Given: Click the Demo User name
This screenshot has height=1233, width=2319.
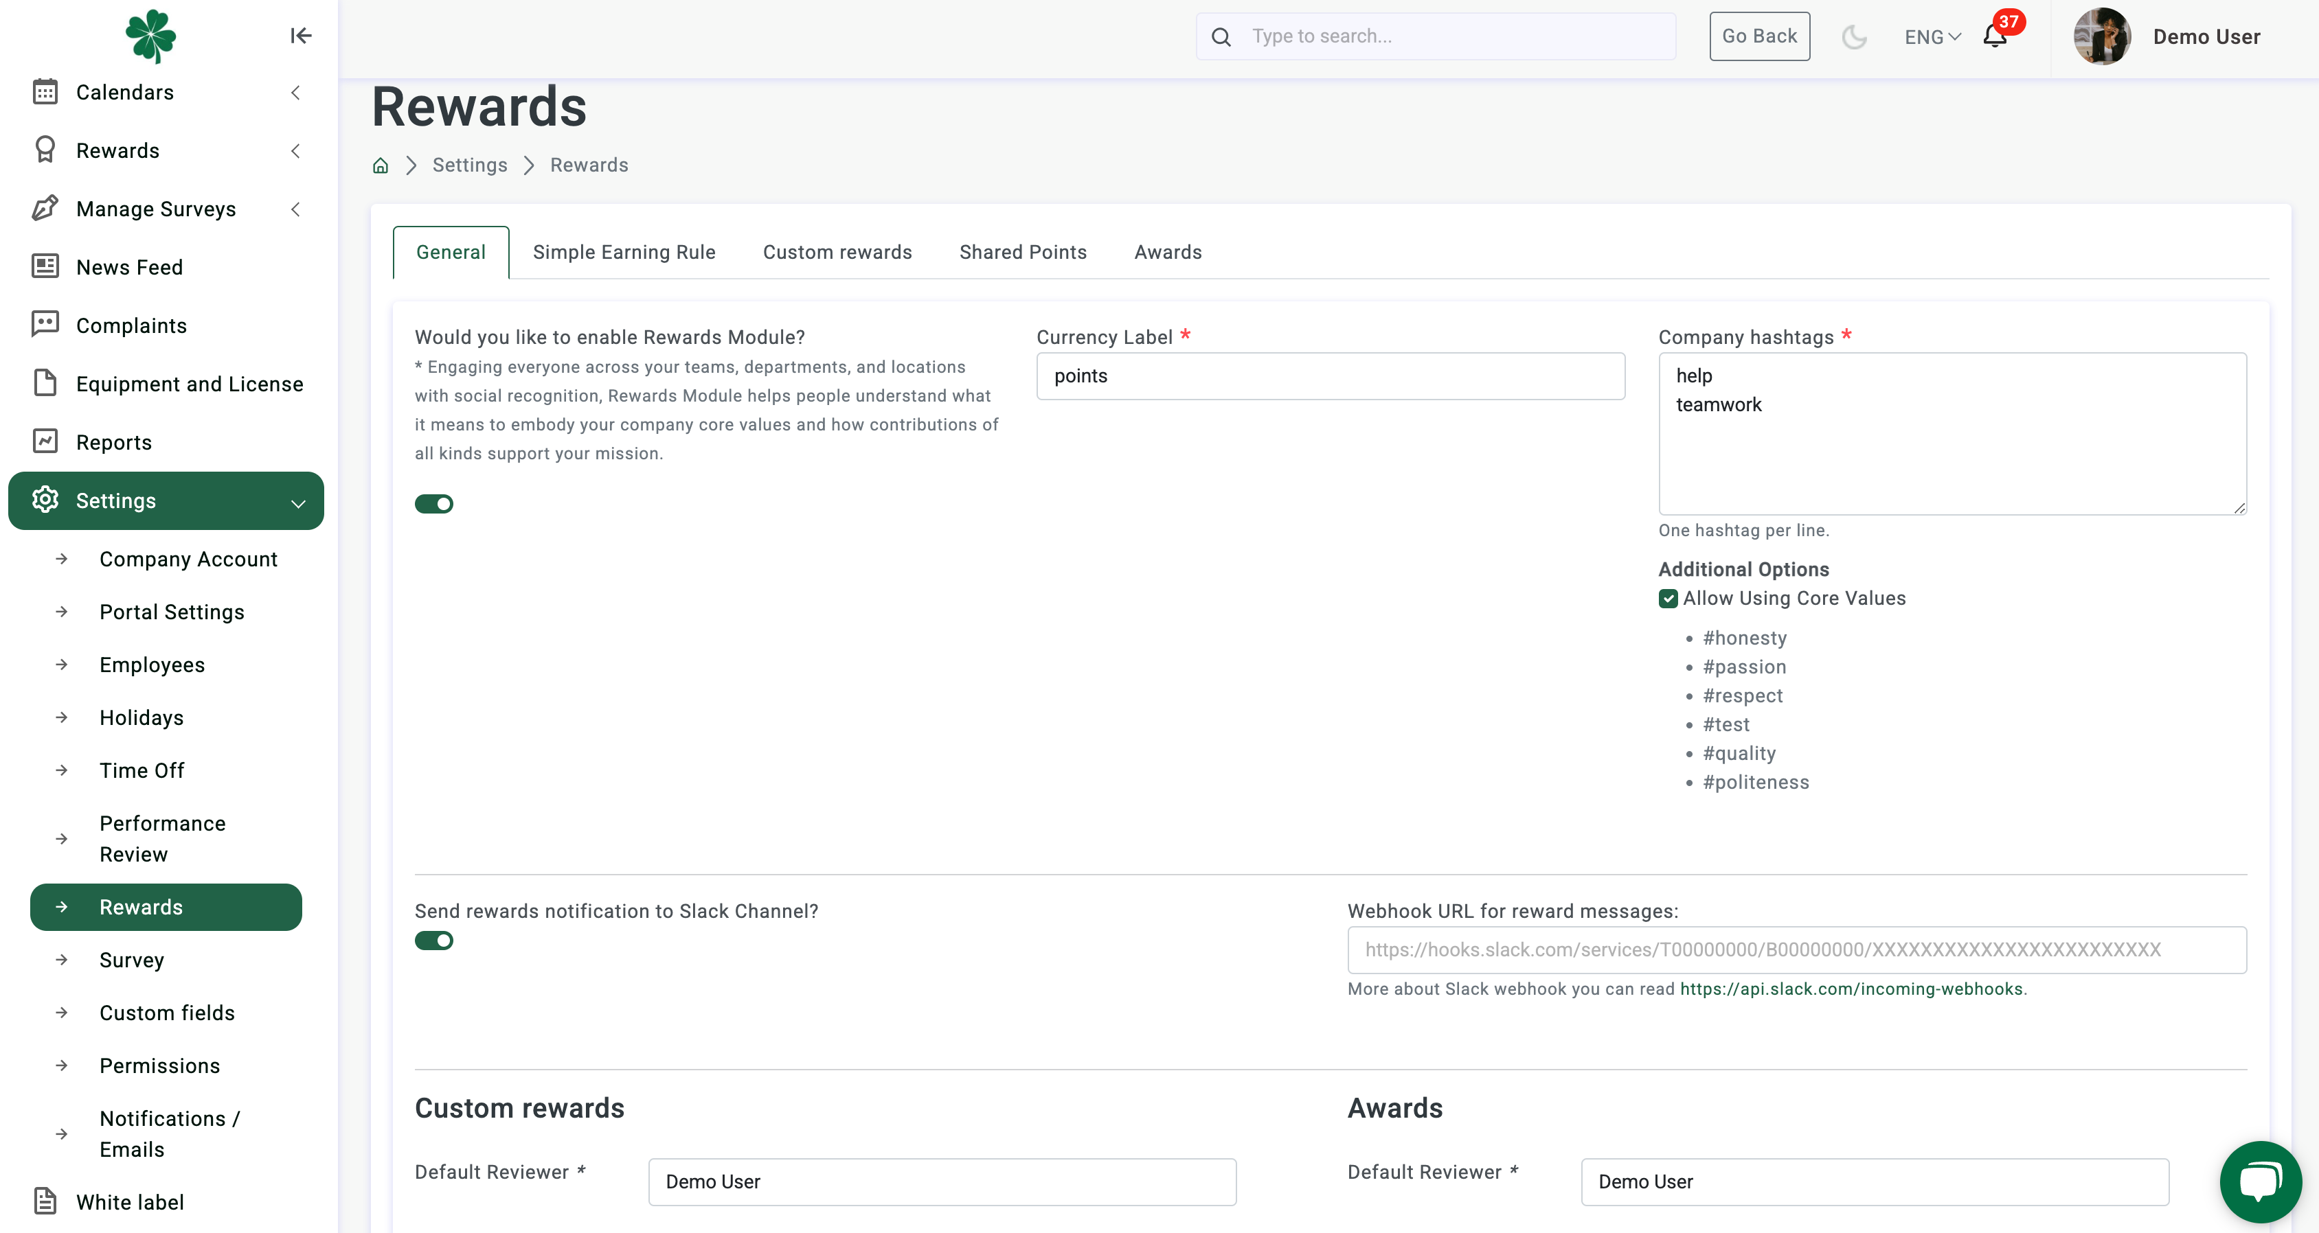Looking at the screenshot, I should pos(2206,37).
